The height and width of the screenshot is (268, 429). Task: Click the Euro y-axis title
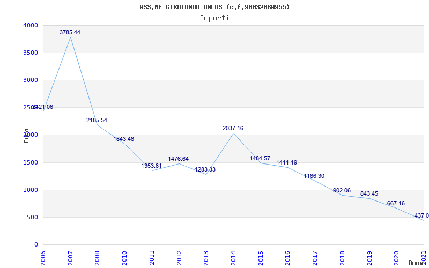(26, 136)
